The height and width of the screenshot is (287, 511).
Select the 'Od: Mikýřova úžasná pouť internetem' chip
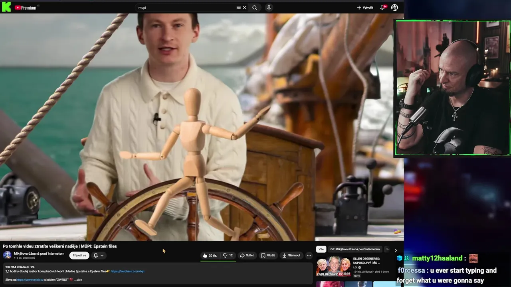click(x=355, y=249)
